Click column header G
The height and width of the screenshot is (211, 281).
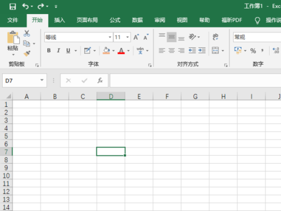[x=195, y=96]
